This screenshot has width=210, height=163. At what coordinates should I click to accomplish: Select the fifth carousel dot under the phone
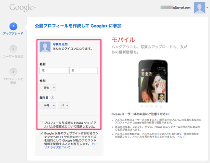(x=161, y=106)
